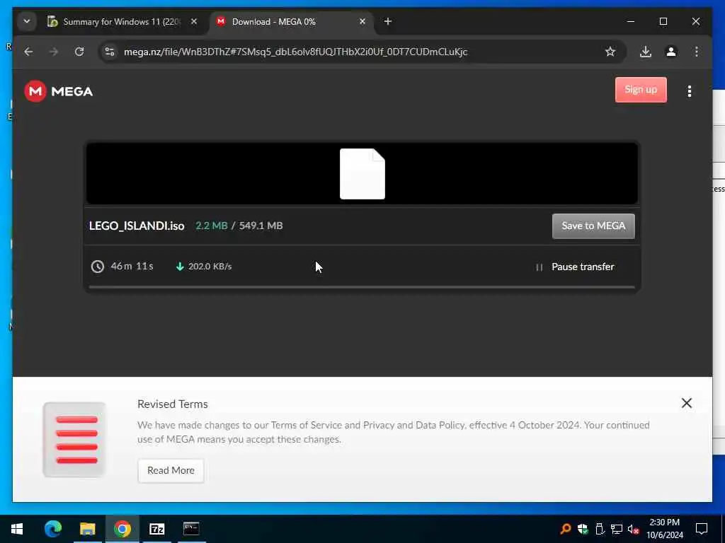This screenshot has width=725, height=543.
Task: Open the notification center icon
Action: (702, 529)
